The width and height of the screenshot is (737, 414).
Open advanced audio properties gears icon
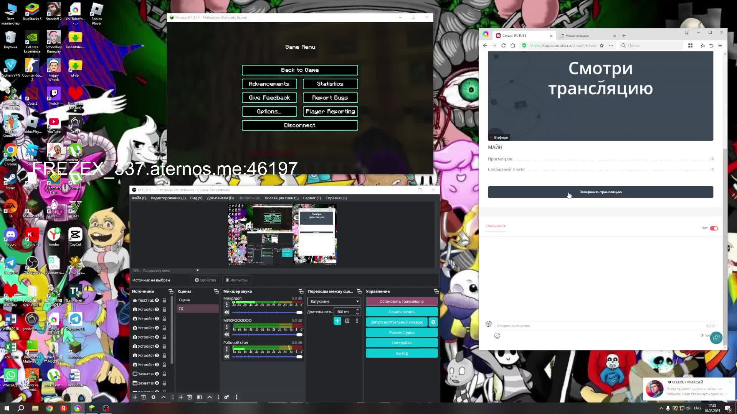(x=226, y=397)
